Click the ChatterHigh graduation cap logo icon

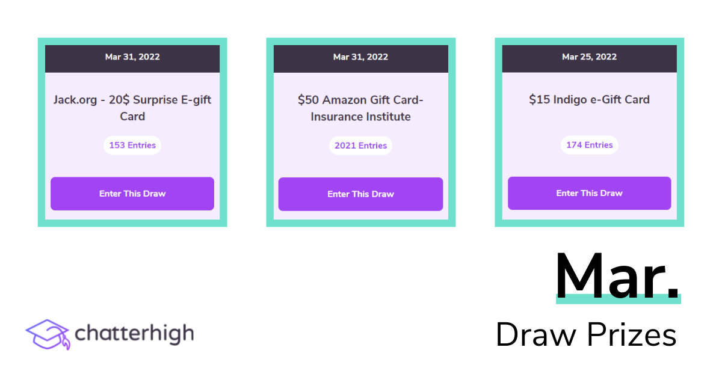pos(48,334)
